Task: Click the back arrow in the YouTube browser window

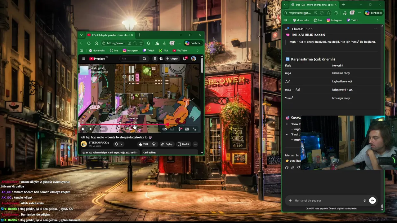Action: [x=82, y=43]
